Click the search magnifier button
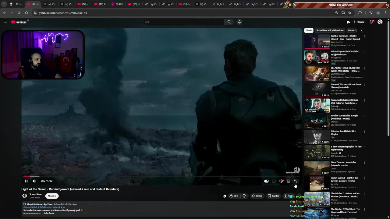 coord(229,22)
